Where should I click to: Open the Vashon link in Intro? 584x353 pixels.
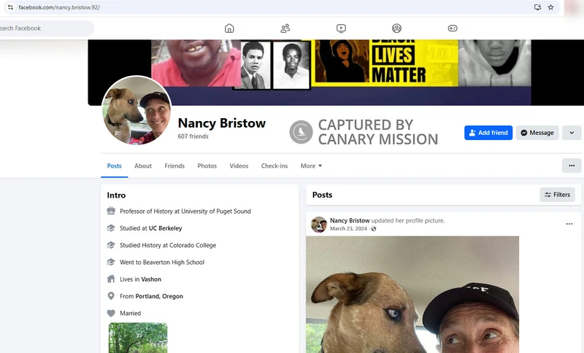[151, 279]
